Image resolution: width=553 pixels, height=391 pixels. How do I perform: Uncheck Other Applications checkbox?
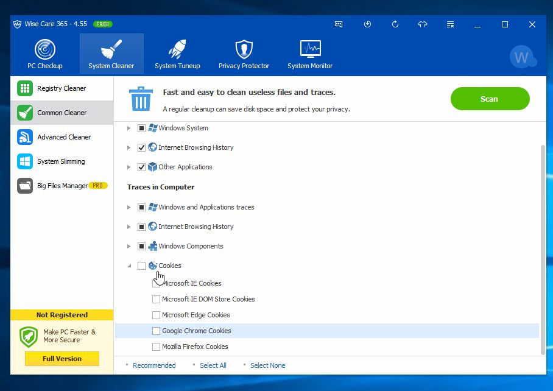(141, 167)
